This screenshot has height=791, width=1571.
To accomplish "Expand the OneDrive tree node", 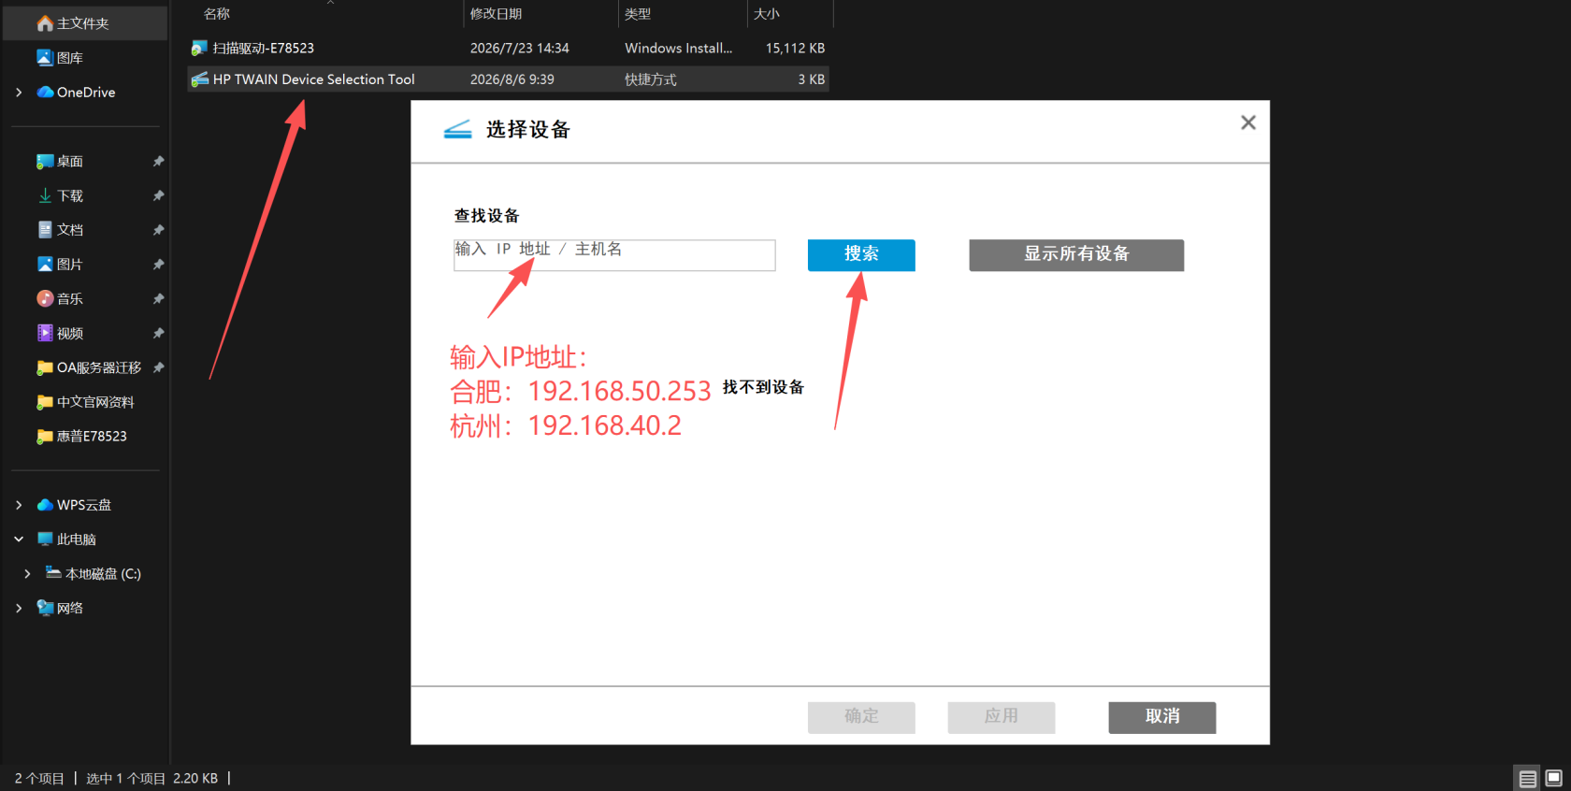I will pos(19,93).
